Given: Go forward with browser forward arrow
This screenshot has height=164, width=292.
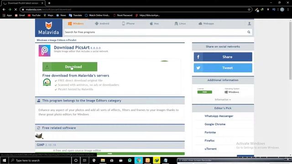Looking at the screenshot, I should point(10,10).
